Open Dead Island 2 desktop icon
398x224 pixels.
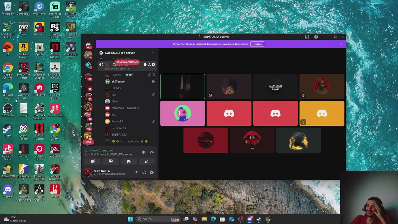(x=55, y=110)
